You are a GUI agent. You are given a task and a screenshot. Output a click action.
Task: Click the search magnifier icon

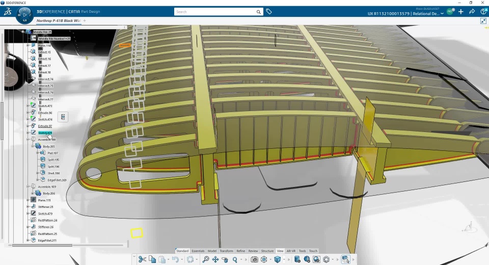259,12
